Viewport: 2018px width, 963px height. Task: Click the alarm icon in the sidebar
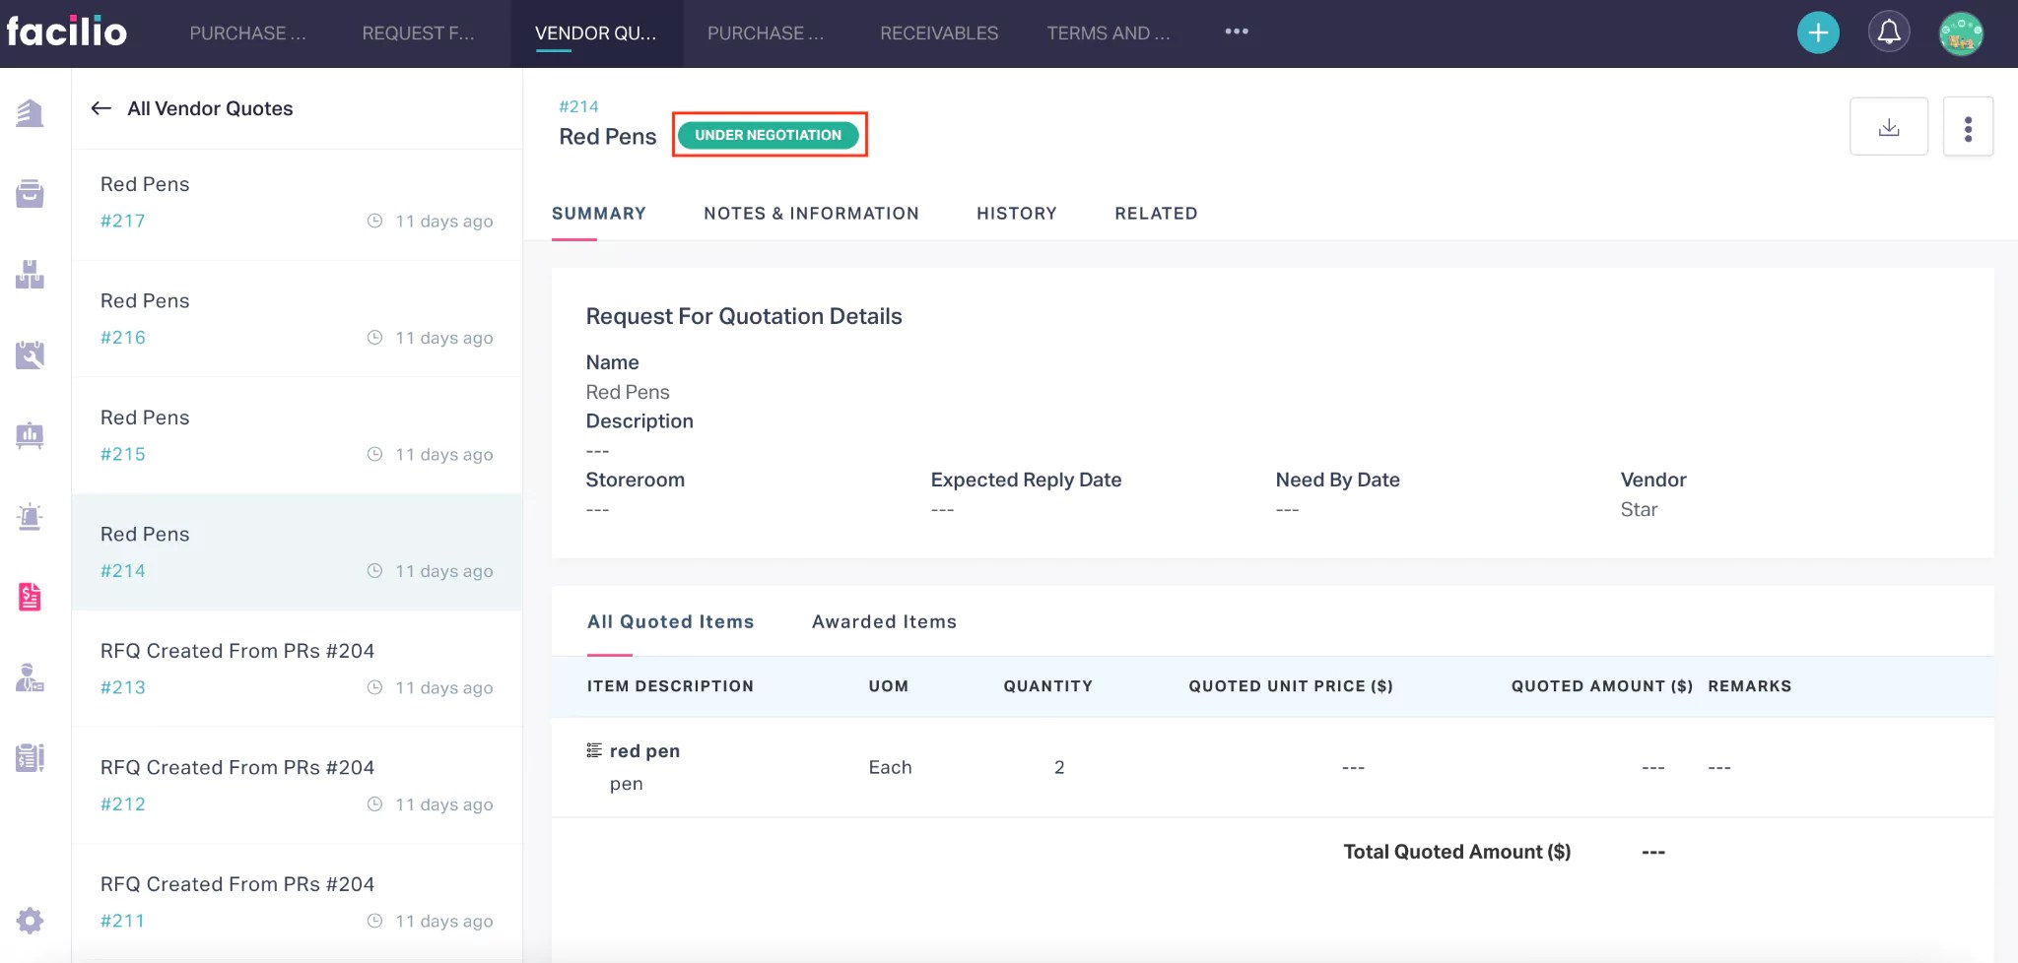[x=31, y=516]
